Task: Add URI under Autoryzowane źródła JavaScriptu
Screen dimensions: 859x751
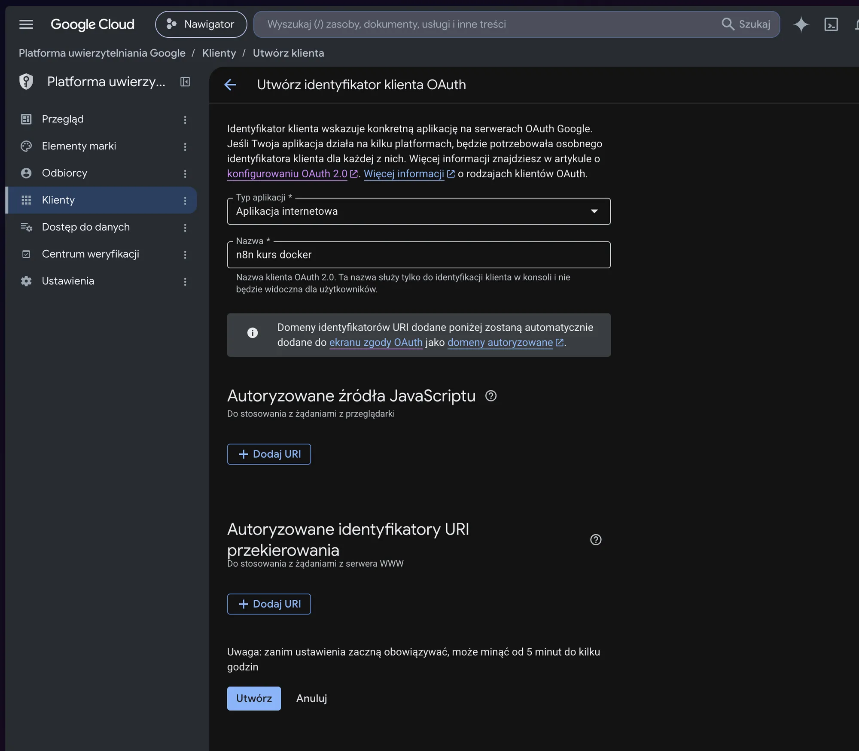Action: 269,454
